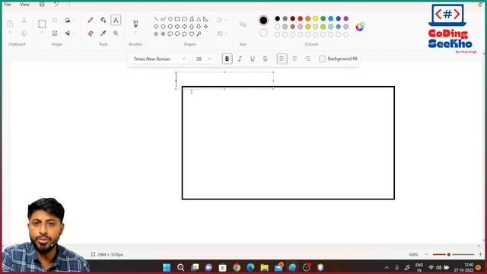
Task: Click the zoom in plus button
Action: (480, 254)
